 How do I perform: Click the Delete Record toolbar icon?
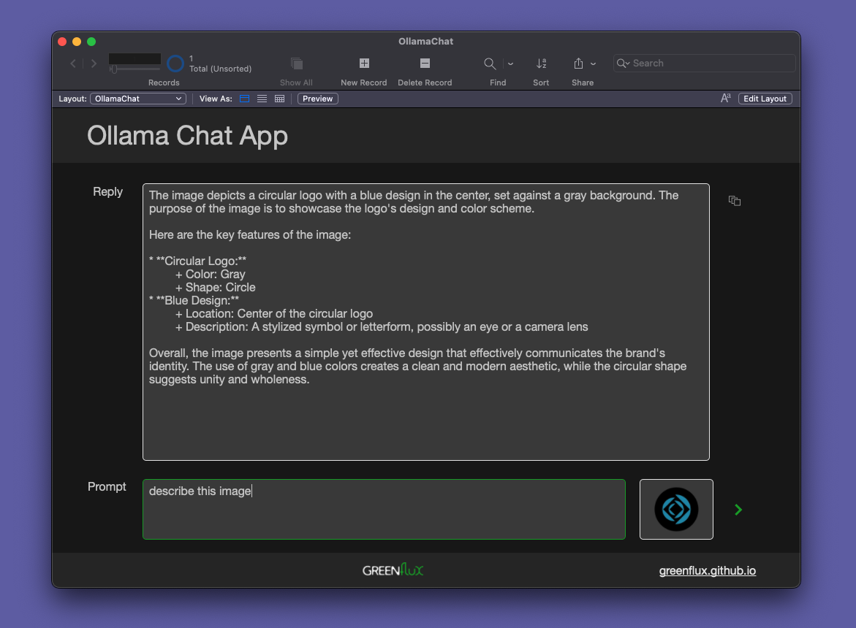(425, 64)
